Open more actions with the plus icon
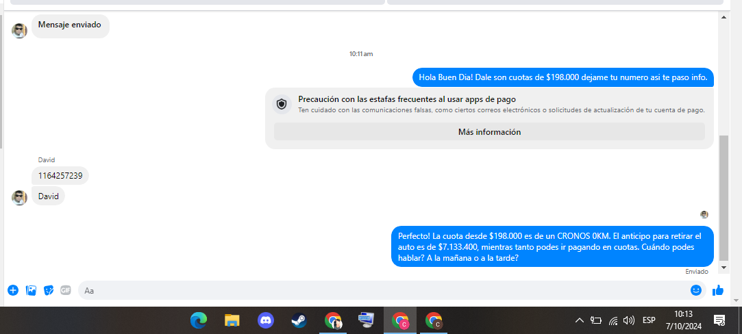Image resolution: width=742 pixels, height=334 pixels. pos(13,290)
